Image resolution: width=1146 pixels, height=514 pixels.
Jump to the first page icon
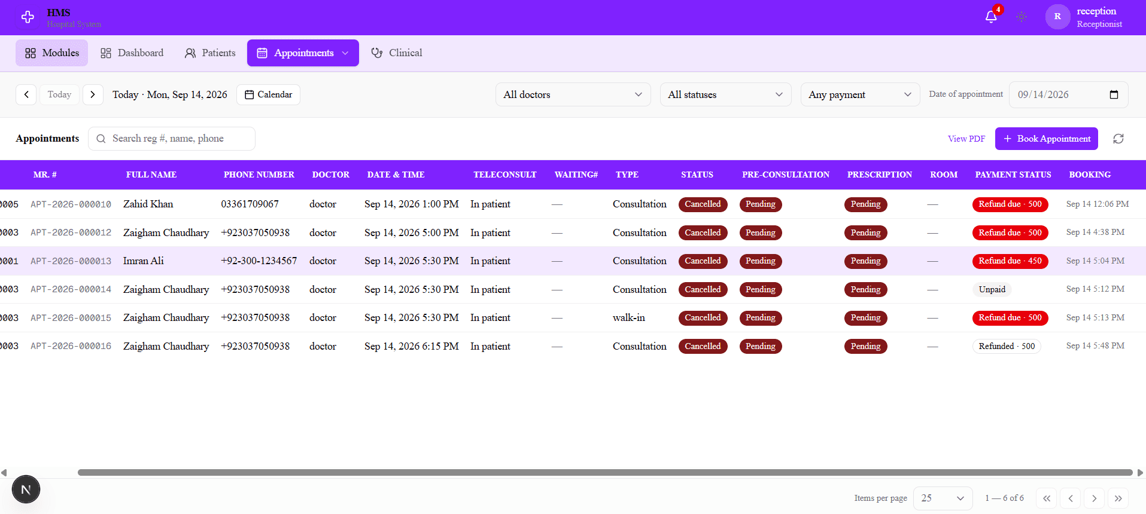1047,498
